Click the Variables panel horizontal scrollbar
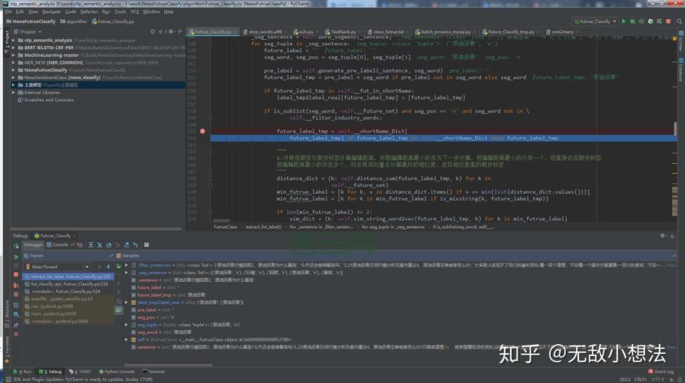Viewport: 685px width, 383px height. [x=168, y=365]
